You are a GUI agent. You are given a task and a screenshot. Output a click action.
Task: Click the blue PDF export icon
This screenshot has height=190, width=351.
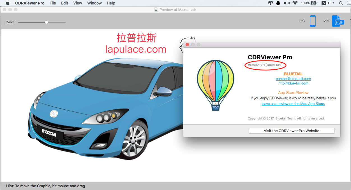tap(338, 21)
